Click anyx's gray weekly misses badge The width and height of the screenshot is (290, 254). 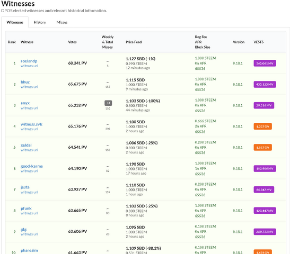(108, 103)
